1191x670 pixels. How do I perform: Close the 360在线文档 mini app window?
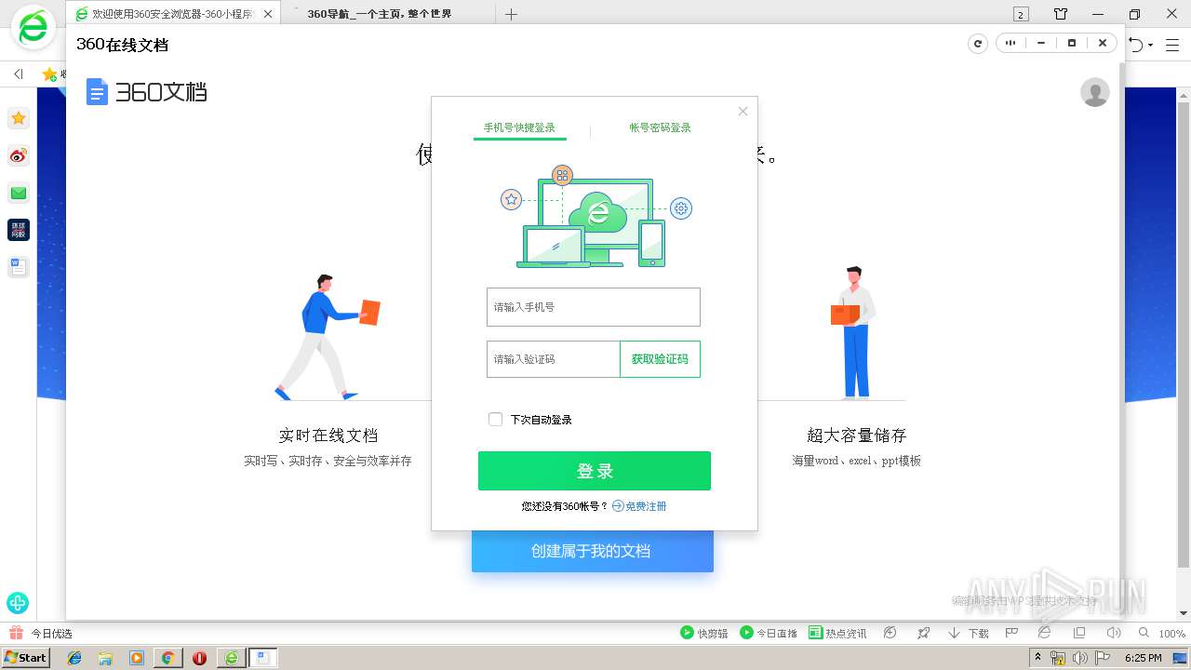point(1103,43)
